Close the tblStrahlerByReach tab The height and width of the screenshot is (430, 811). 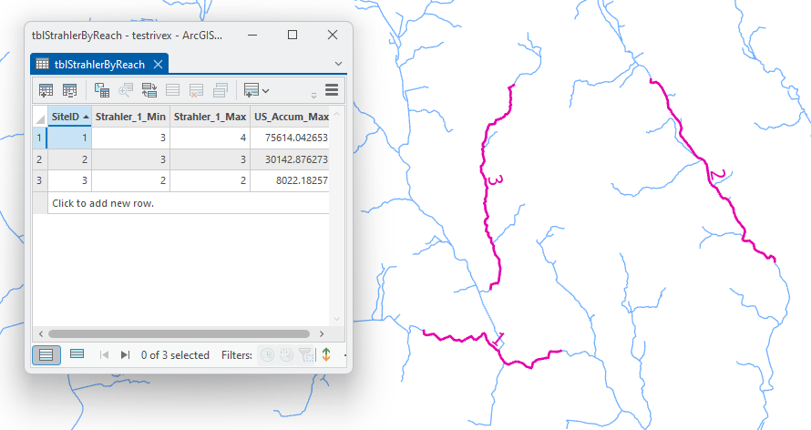tap(158, 65)
